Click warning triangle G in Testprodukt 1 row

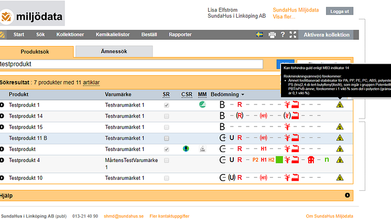340,105
